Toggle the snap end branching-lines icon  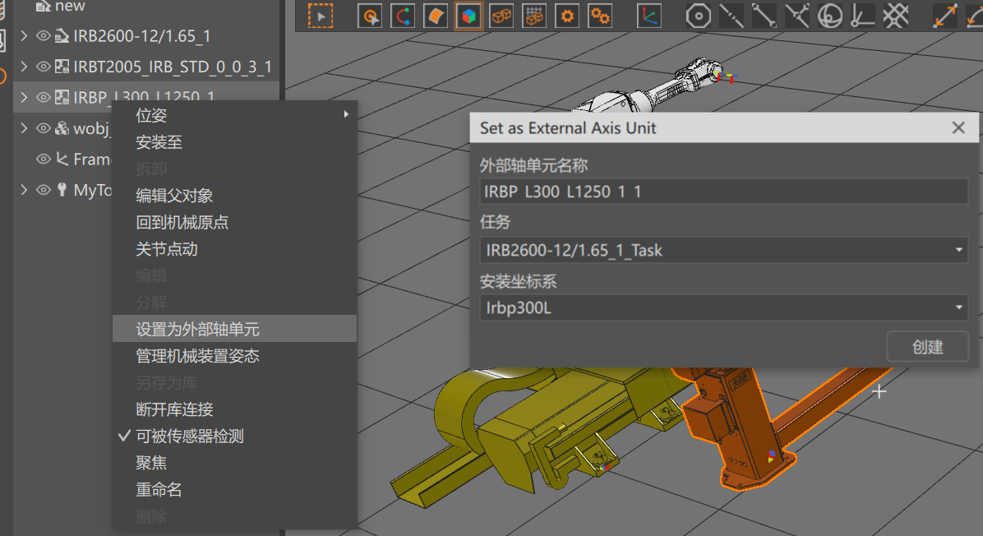tap(796, 16)
